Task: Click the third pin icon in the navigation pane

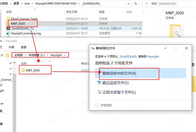Action: coord(10,74)
